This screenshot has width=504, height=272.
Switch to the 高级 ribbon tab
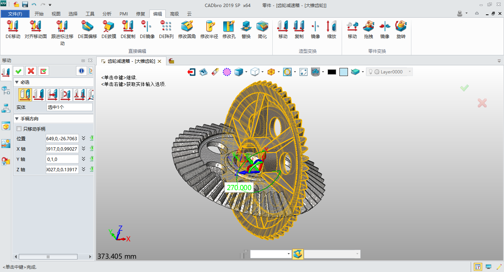click(174, 14)
